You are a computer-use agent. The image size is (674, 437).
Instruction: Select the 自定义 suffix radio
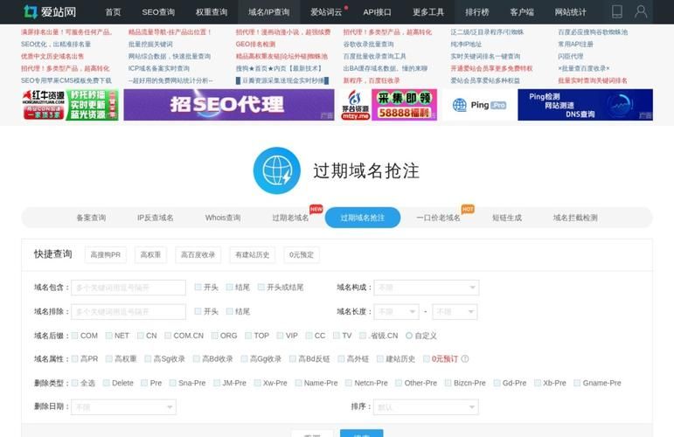409,336
